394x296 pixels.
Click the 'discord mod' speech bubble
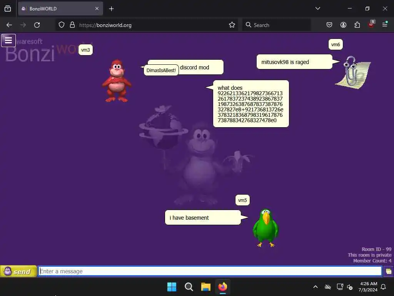(201, 67)
